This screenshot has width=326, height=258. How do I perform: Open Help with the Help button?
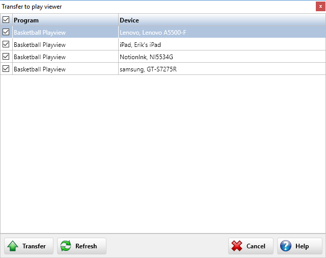click(x=300, y=246)
